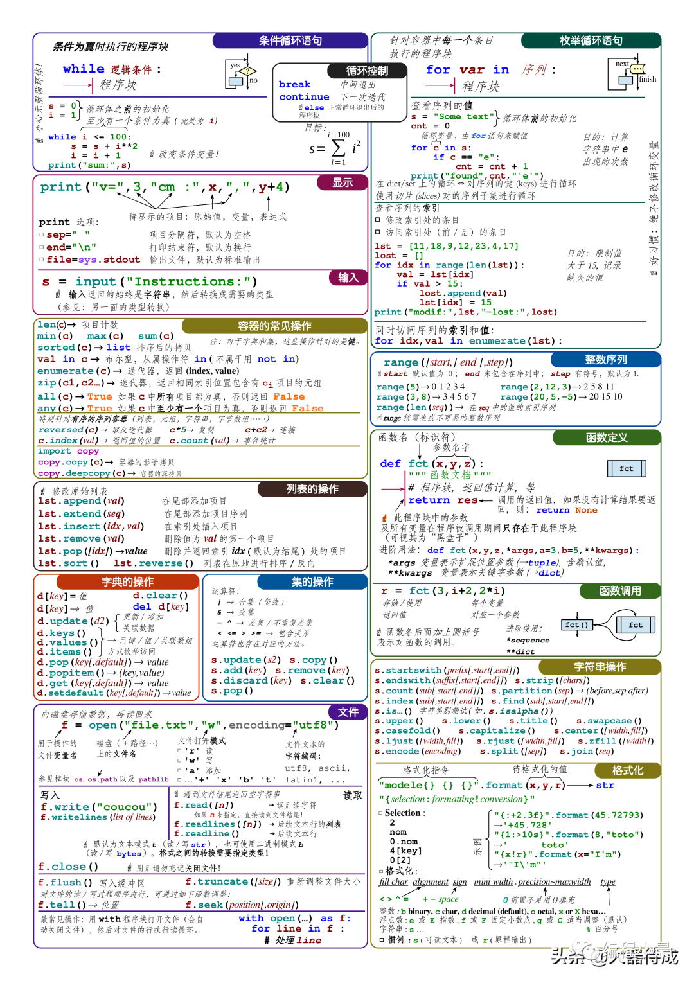Select the 整数序列 section header

click(x=605, y=359)
